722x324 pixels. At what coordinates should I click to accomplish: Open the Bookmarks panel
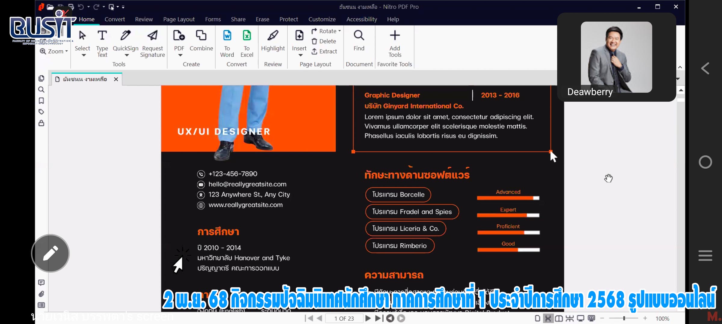[x=41, y=101]
